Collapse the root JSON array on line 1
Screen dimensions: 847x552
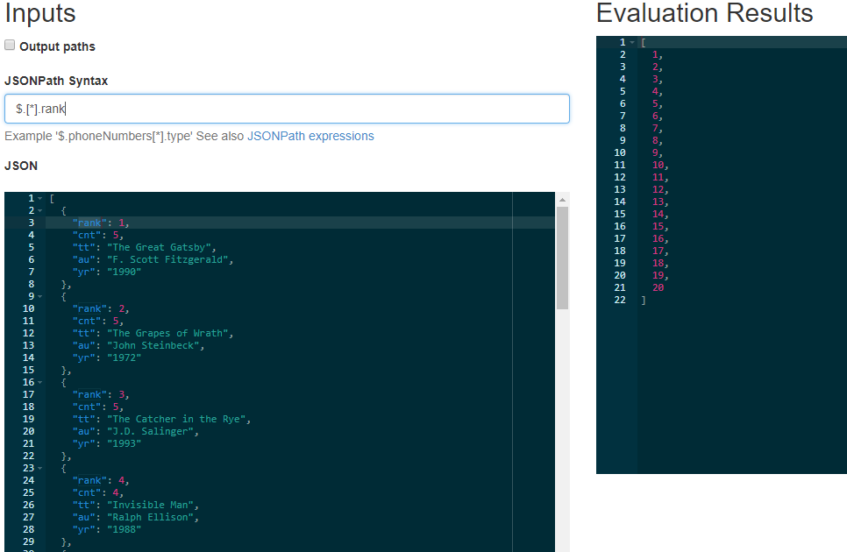pyautogui.click(x=38, y=196)
